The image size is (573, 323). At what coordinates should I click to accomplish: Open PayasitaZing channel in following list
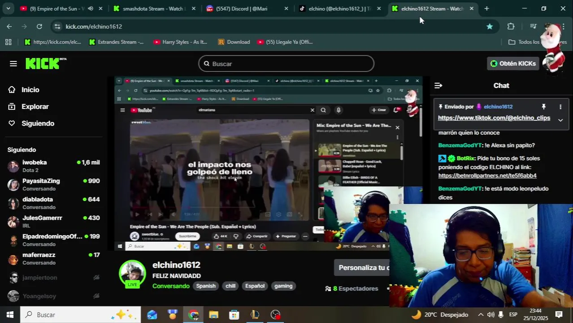[54, 184]
